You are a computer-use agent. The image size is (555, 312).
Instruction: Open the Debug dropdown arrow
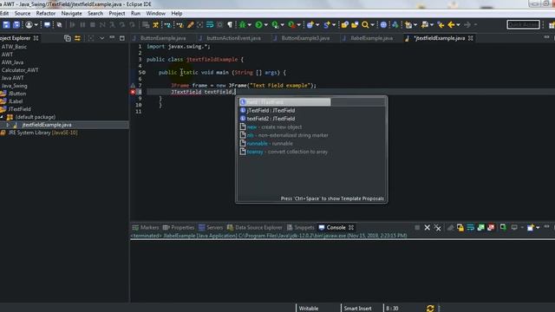[x=250, y=25]
